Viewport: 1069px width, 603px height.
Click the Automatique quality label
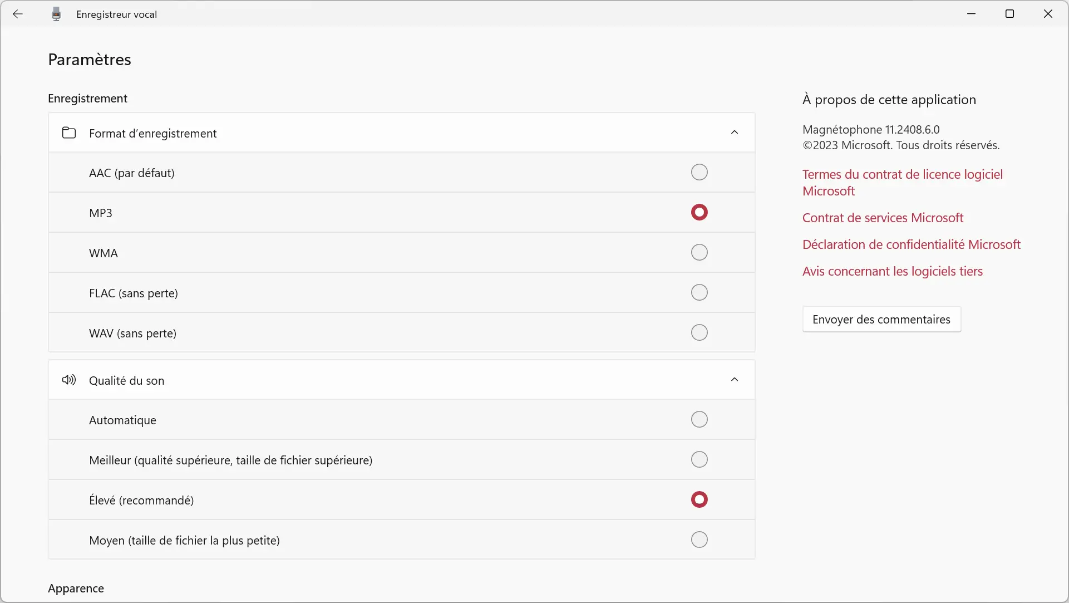tap(122, 420)
